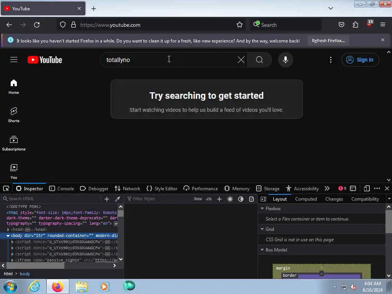Go to Home in YouTube sidebar

pyautogui.click(x=14, y=87)
